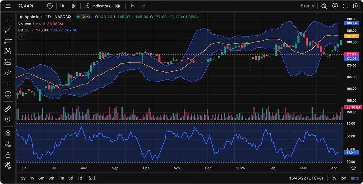Image resolution: width=363 pixels, height=184 pixels.
Task: Open the 1h interval selector
Action: point(62,6)
